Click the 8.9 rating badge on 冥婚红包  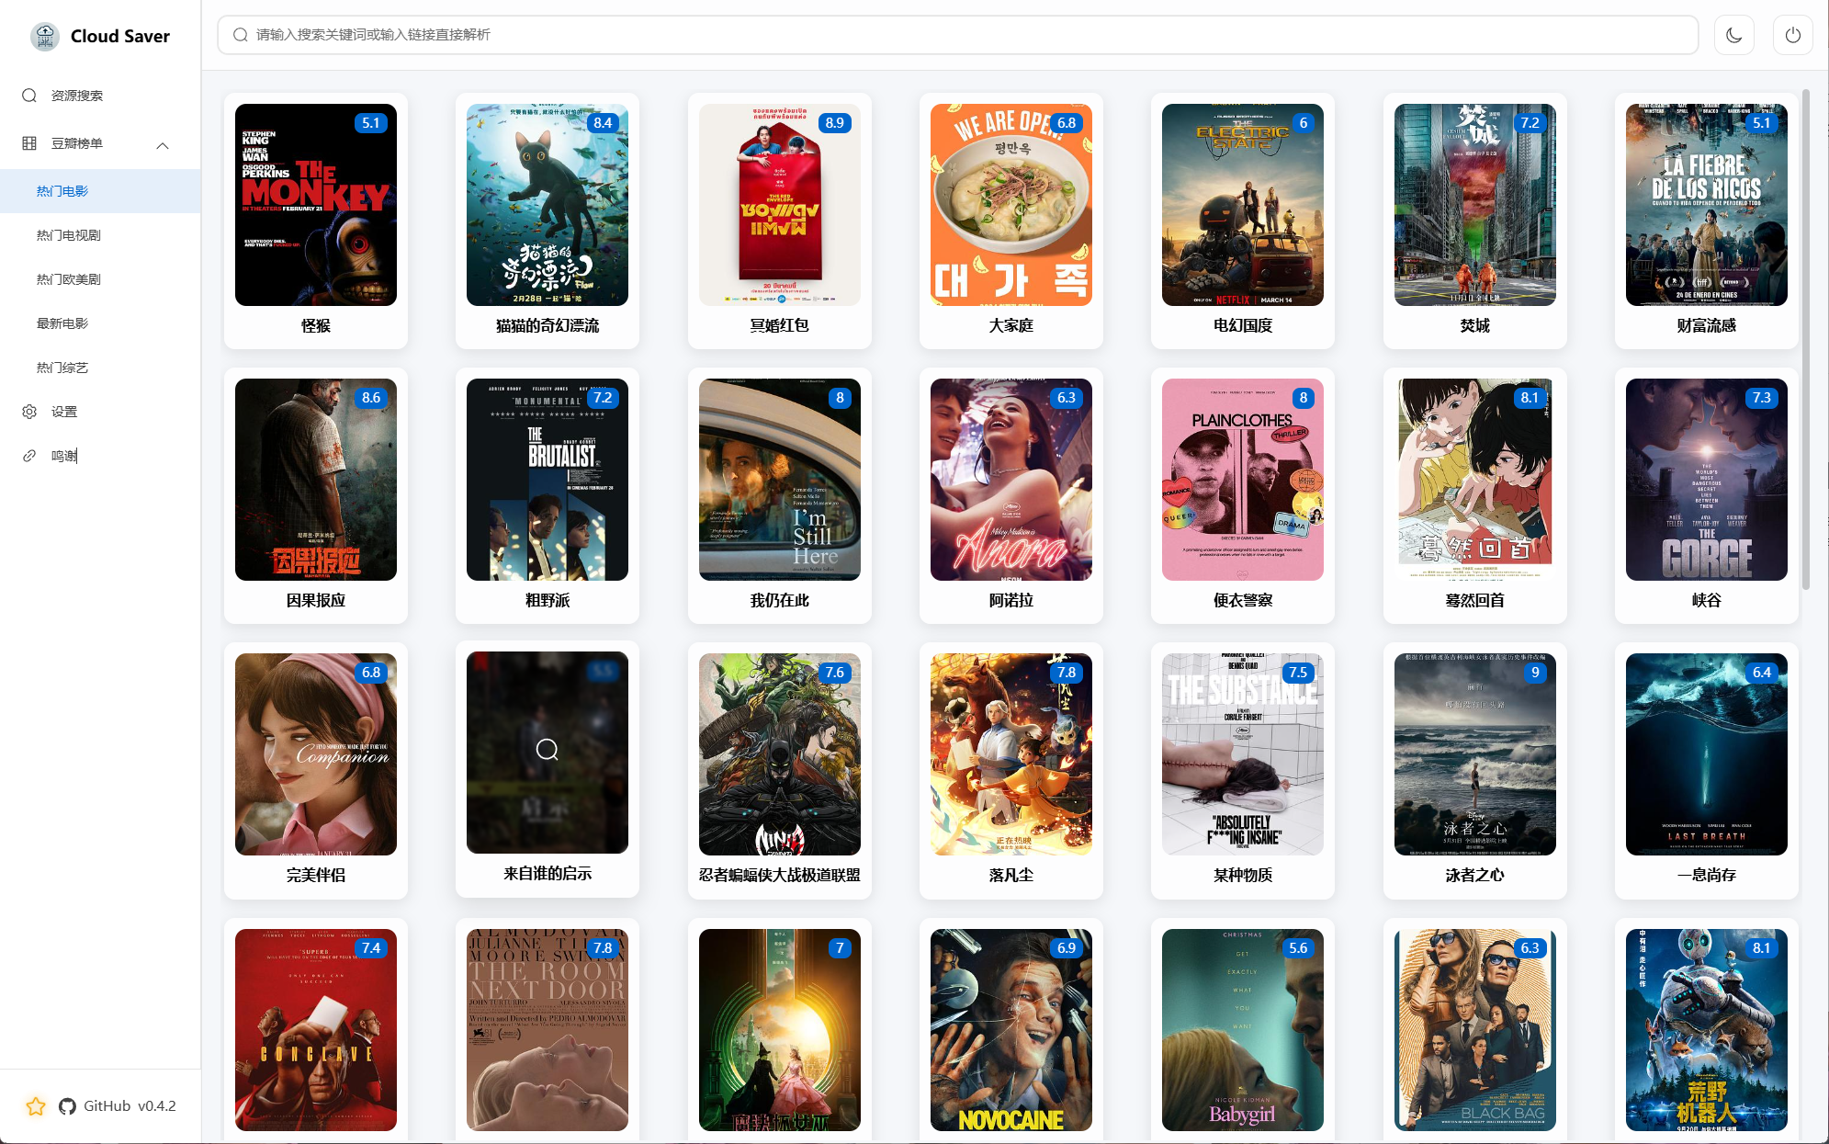click(x=834, y=123)
